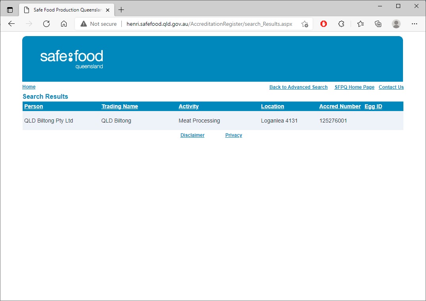This screenshot has height=301, width=426.
Task: Open the browser settings ellipsis menu
Action: [x=414, y=24]
